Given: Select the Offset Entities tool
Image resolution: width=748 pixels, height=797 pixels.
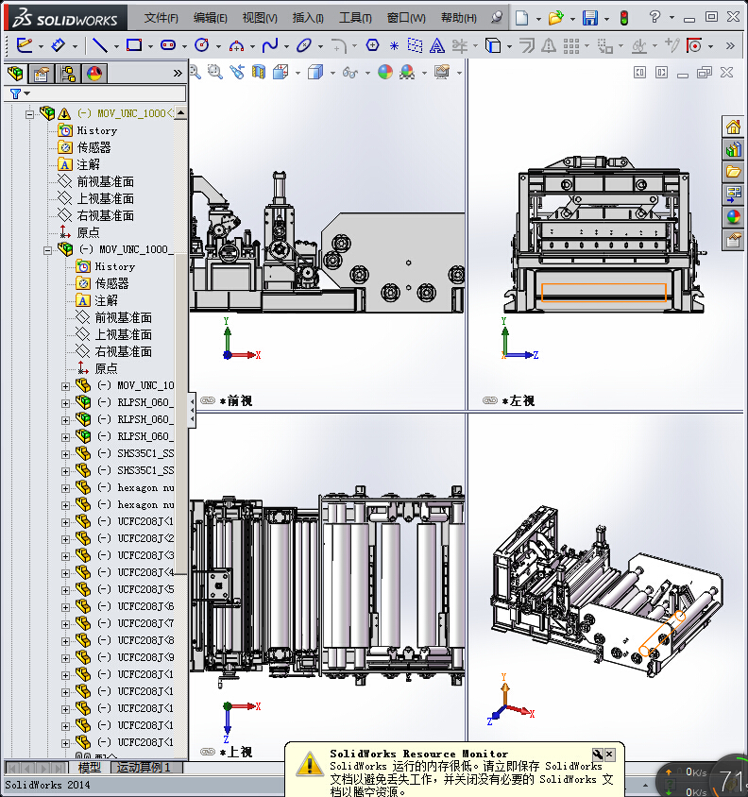Looking at the screenshot, I should point(527,45).
